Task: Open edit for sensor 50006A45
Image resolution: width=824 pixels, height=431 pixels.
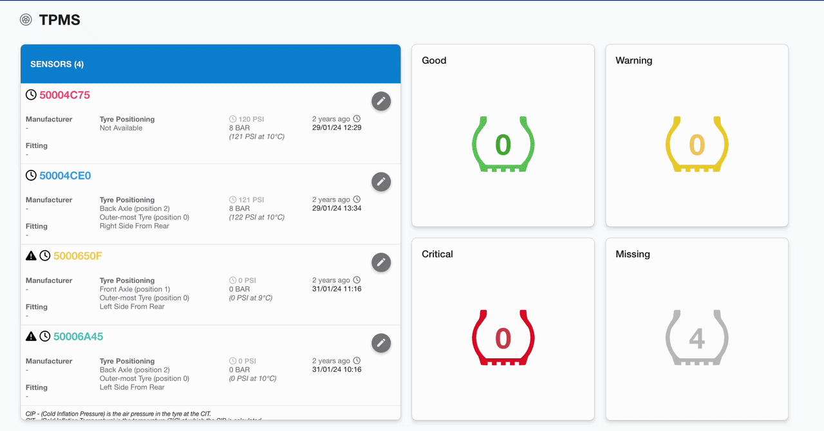Action: click(381, 343)
